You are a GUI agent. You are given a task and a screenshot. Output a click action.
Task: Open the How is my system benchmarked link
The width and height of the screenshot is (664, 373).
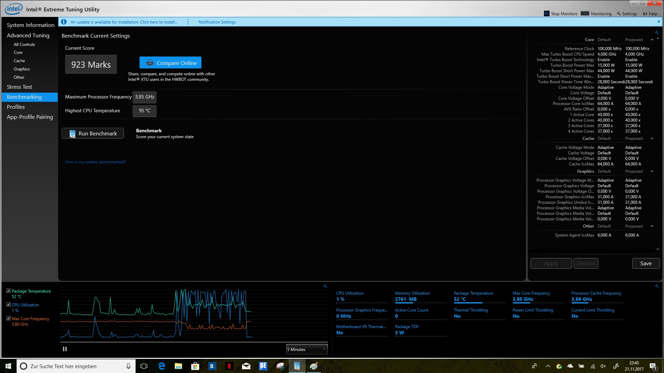pyautogui.click(x=95, y=162)
